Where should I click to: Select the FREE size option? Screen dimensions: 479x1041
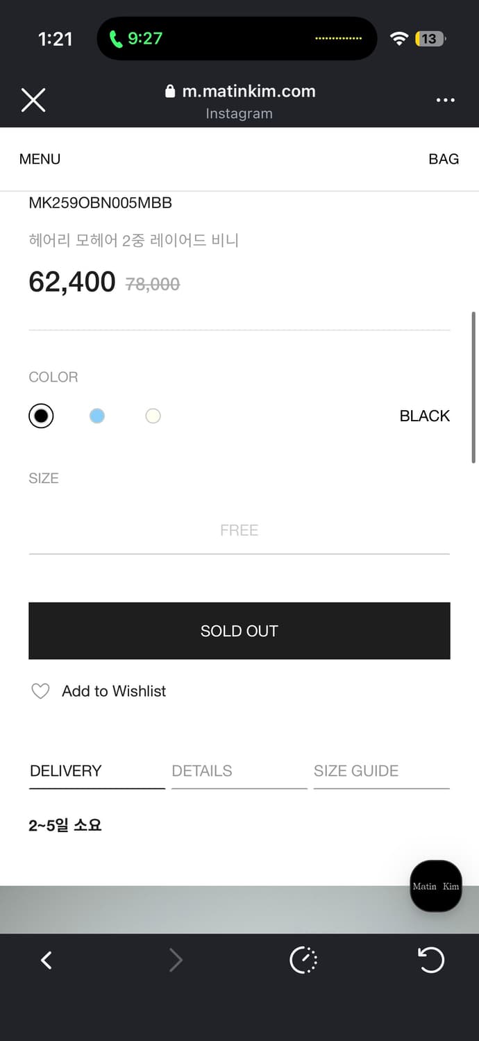(x=239, y=530)
